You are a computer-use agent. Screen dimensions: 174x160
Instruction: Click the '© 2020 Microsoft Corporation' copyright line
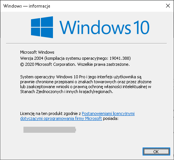75,64
